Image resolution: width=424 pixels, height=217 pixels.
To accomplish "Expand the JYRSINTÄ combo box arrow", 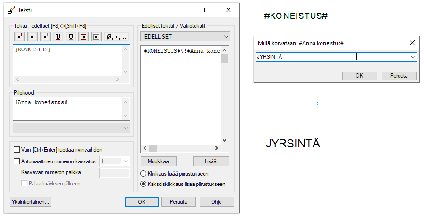I will tap(413, 57).
